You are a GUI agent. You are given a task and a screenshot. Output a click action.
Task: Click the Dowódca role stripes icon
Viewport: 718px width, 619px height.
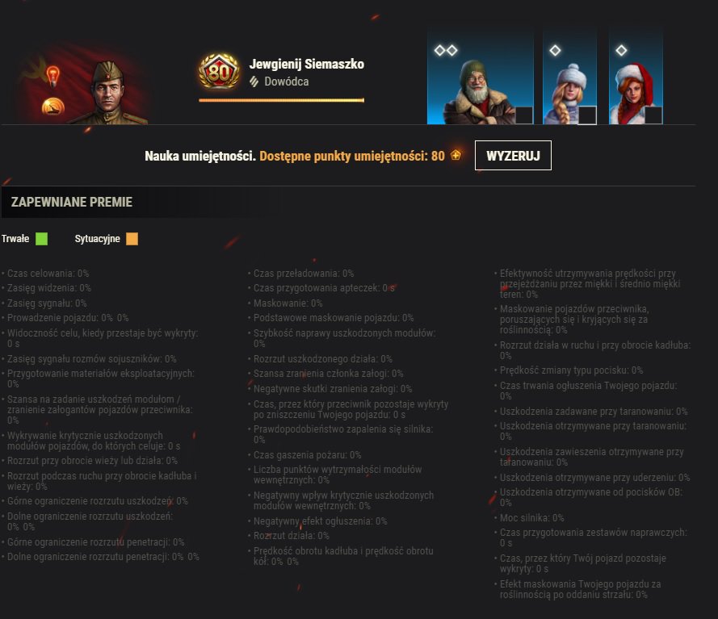click(254, 82)
